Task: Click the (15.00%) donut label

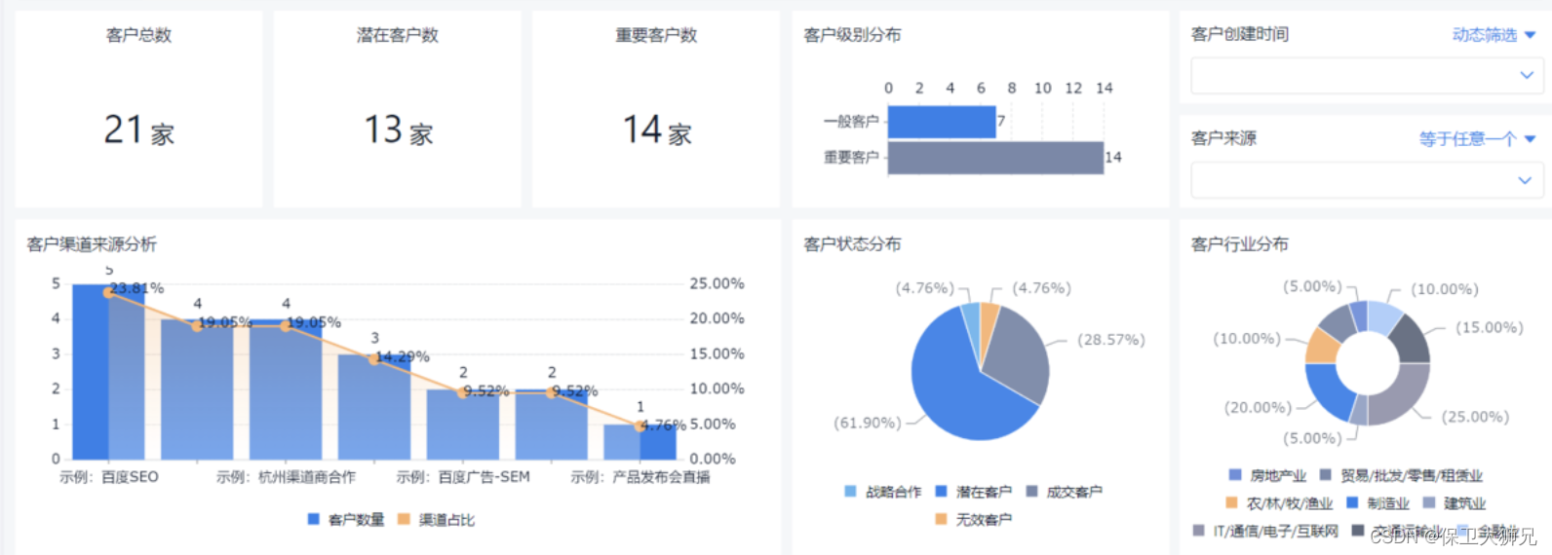Action: [1490, 327]
